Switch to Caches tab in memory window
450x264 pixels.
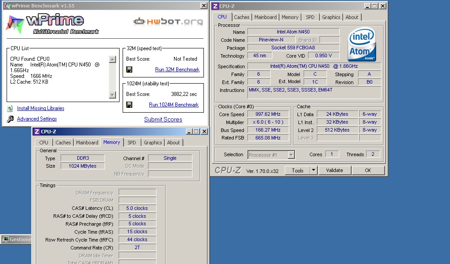click(x=63, y=143)
